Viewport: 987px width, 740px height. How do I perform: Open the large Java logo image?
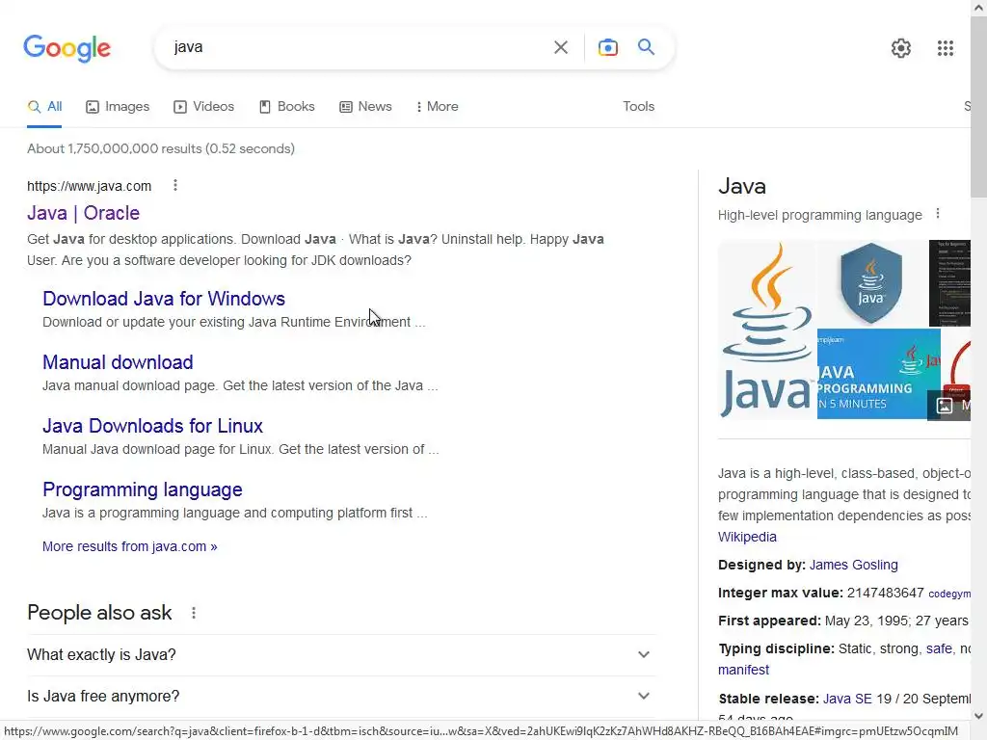[x=766, y=330]
